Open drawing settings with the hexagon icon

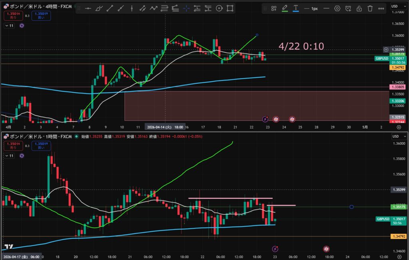coord(337,8)
